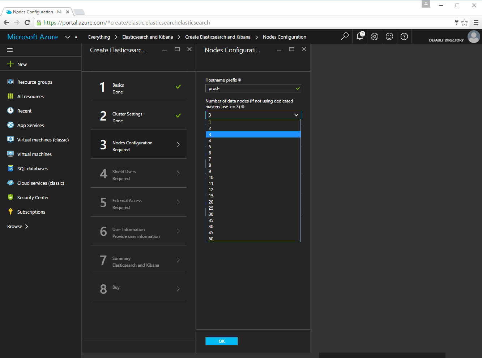Image resolution: width=482 pixels, height=358 pixels.
Task: Click the feedback smiley icon
Action: coord(389,36)
